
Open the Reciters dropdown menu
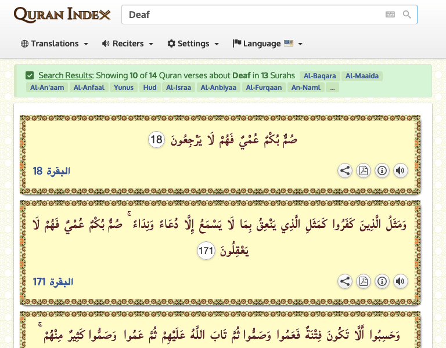point(128,43)
